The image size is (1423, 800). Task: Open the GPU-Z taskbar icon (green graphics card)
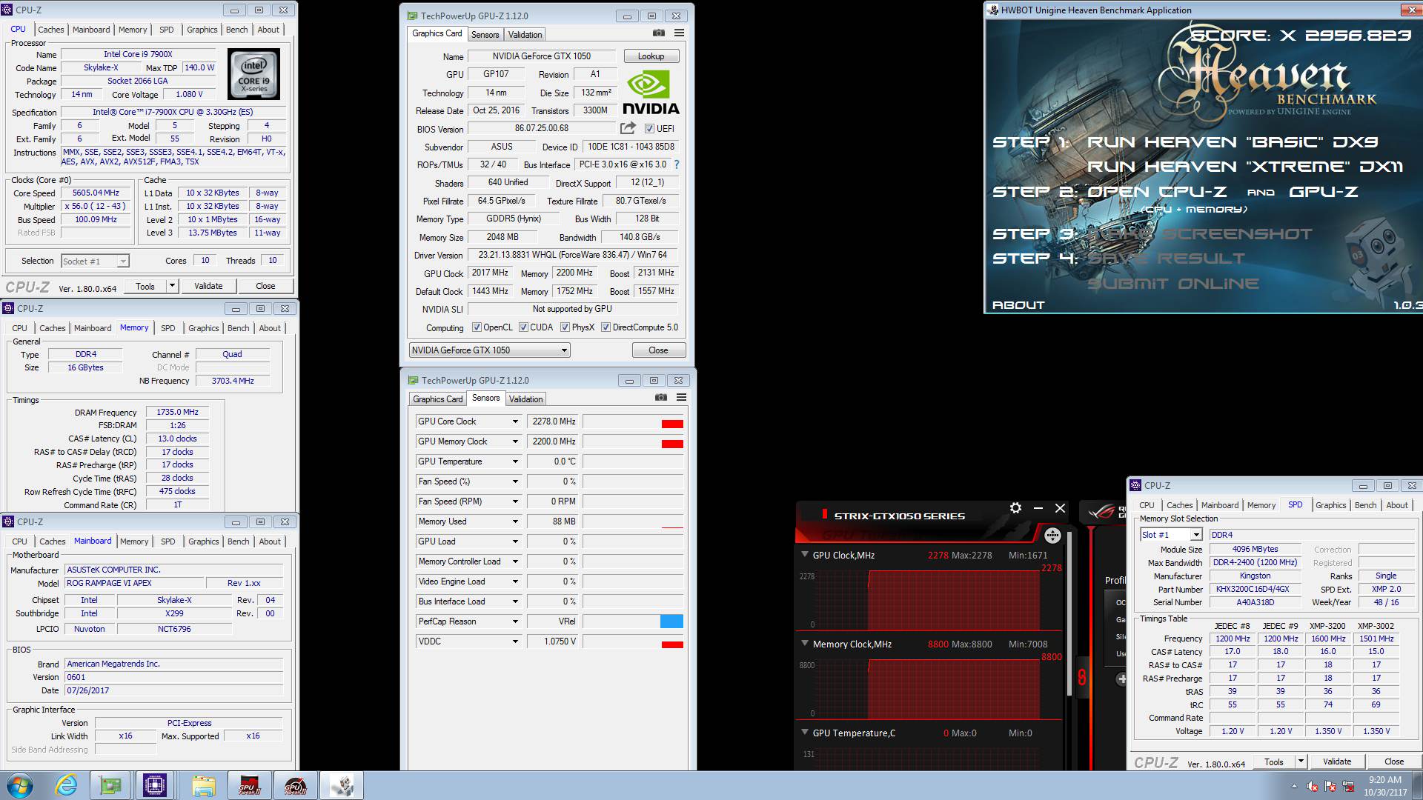pos(110,785)
